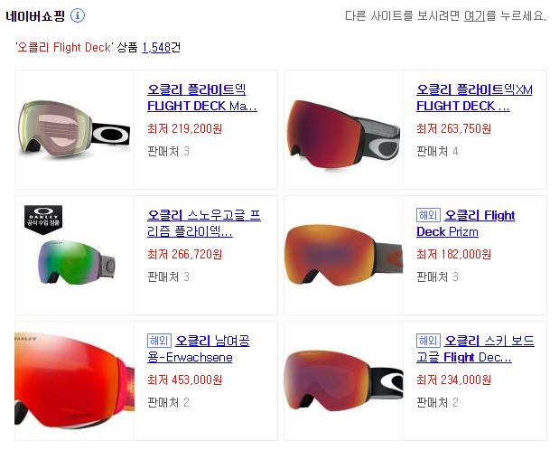Click the 해외 badge beside 오클리 스키 보드
Viewport: 559px width, 450px height.
point(428,341)
